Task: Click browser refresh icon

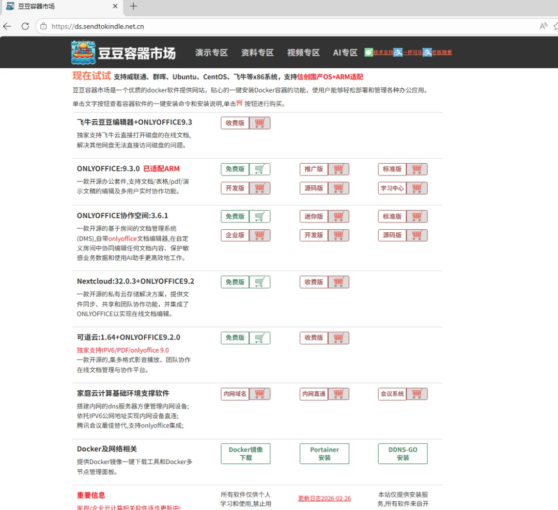Action: pyautogui.click(x=25, y=26)
